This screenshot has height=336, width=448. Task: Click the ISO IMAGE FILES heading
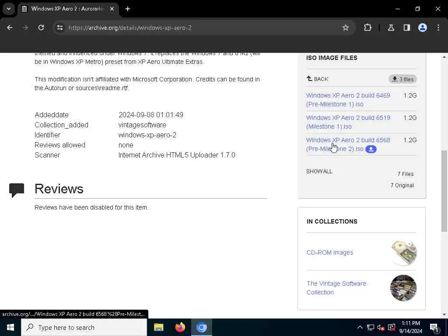[332, 58]
